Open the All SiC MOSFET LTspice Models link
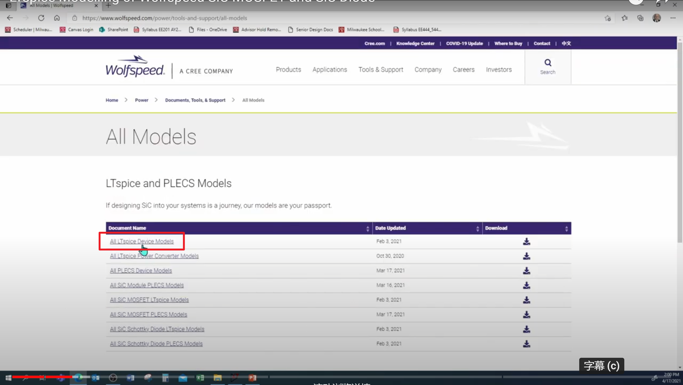Viewport: 683px width, 385px height. (149, 300)
